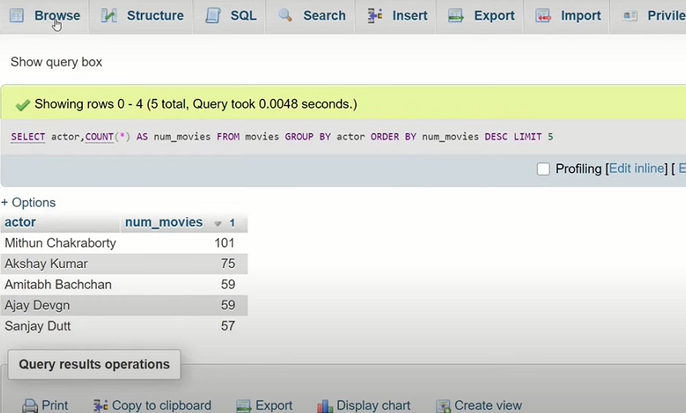The height and width of the screenshot is (413, 686).
Task: Open the SQL tab
Action: click(229, 15)
